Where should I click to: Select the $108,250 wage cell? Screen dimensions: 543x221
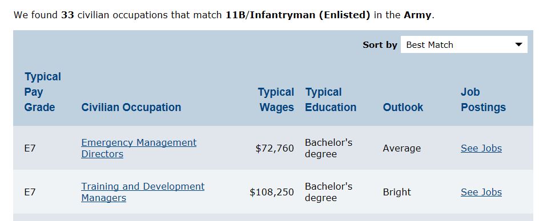[272, 192]
